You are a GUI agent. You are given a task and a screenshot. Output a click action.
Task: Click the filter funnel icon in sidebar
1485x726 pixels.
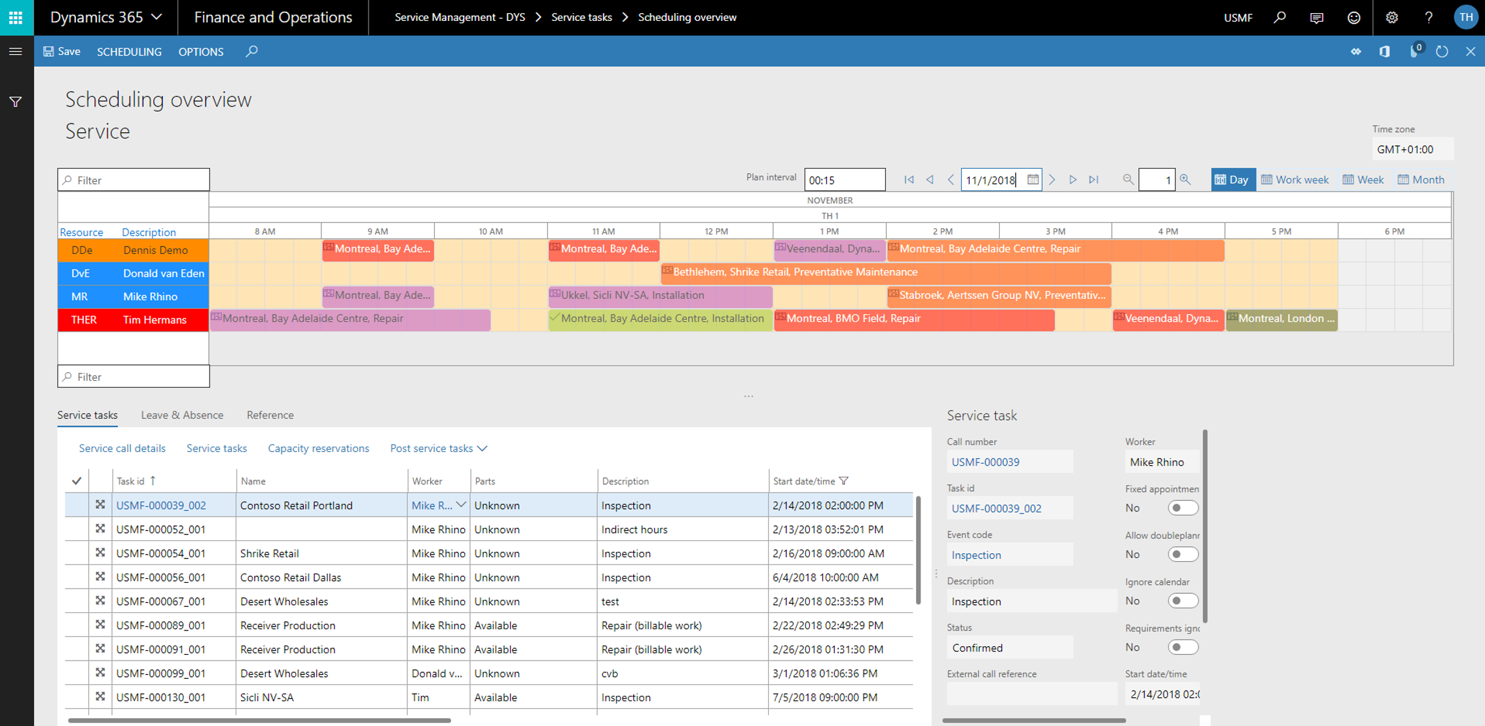[x=16, y=102]
